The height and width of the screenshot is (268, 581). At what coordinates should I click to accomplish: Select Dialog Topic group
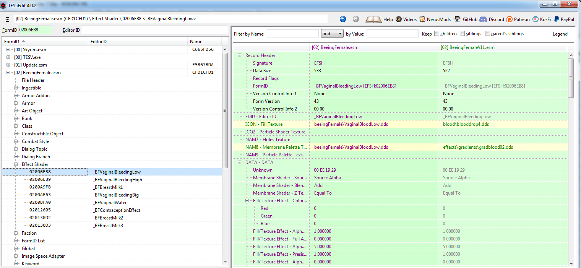pyautogui.click(x=35, y=149)
